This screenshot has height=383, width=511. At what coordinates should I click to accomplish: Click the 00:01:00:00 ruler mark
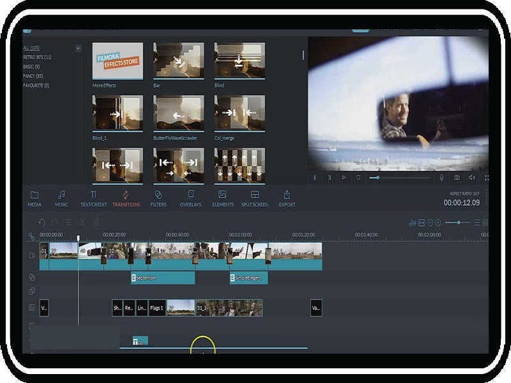click(240, 234)
